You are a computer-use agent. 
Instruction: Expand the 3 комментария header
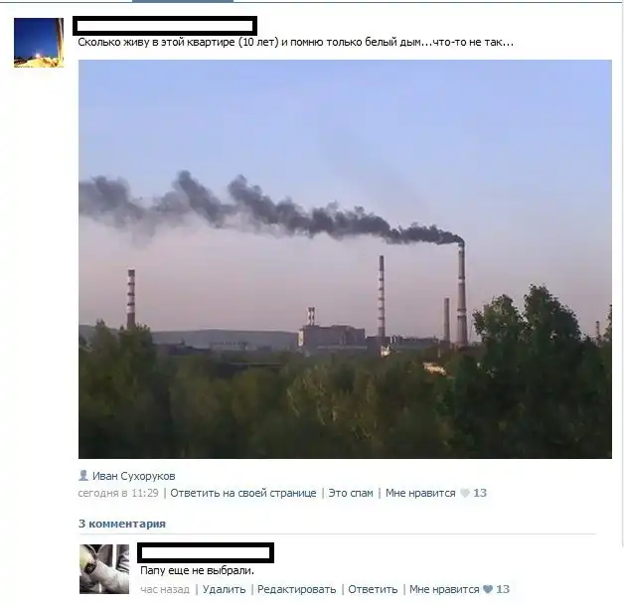(122, 524)
